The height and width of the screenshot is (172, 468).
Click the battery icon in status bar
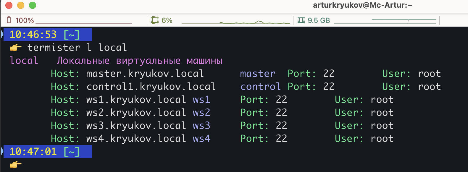9,20
